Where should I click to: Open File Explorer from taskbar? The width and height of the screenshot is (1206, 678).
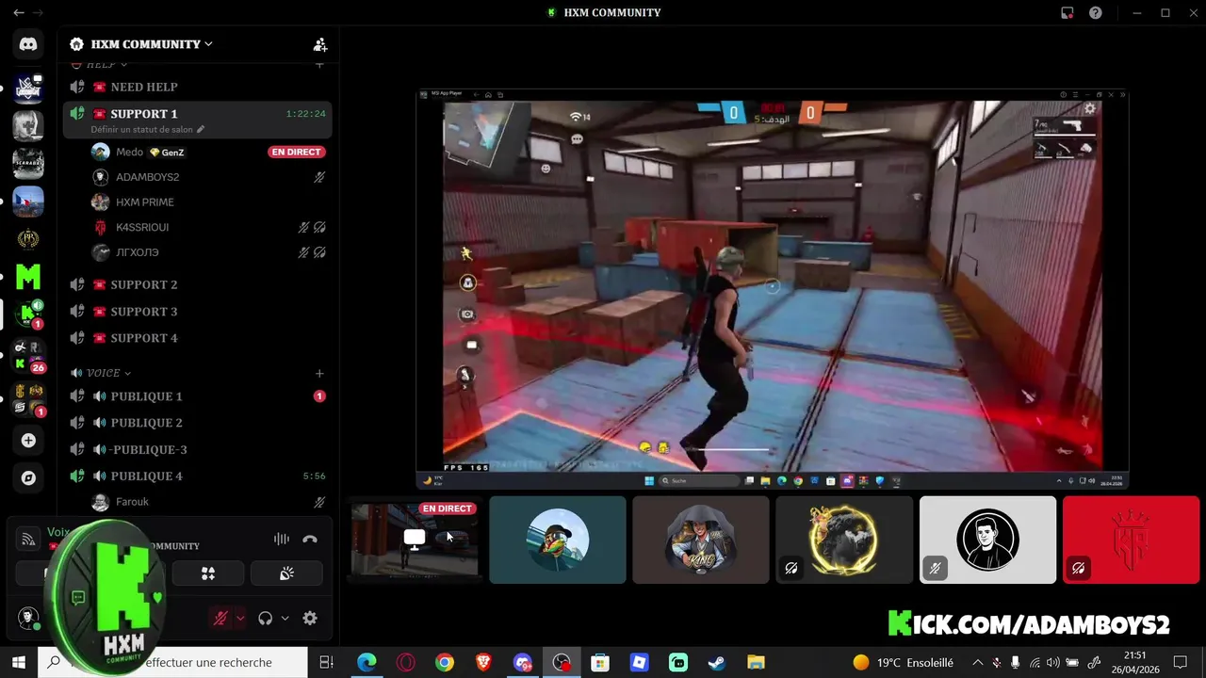click(756, 662)
